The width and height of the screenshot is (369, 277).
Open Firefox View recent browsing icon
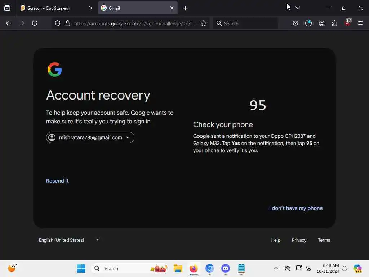pos(7,8)
